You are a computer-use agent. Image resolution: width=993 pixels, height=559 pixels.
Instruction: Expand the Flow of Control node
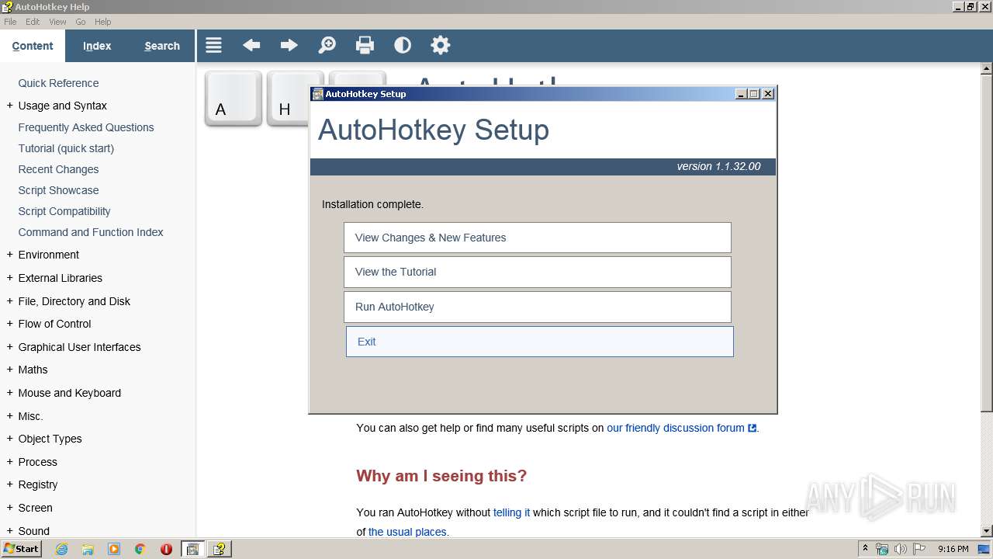coord(9,324)
